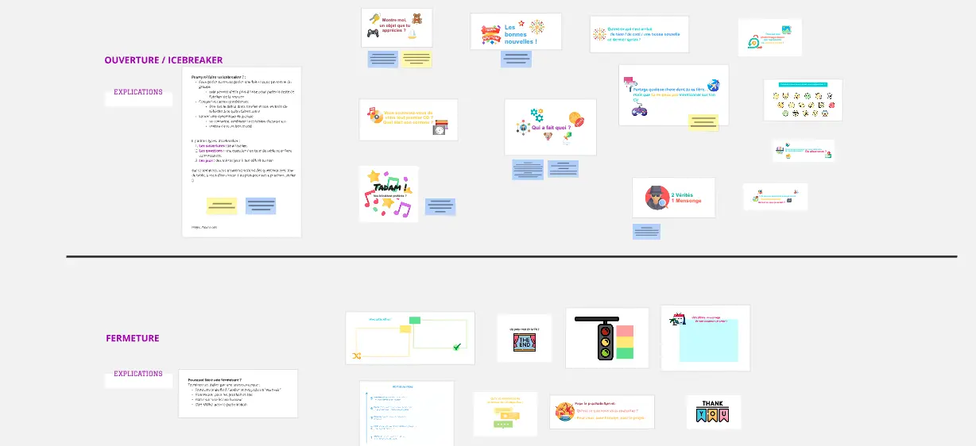Open the emoji grid card

tap(803, 100)
